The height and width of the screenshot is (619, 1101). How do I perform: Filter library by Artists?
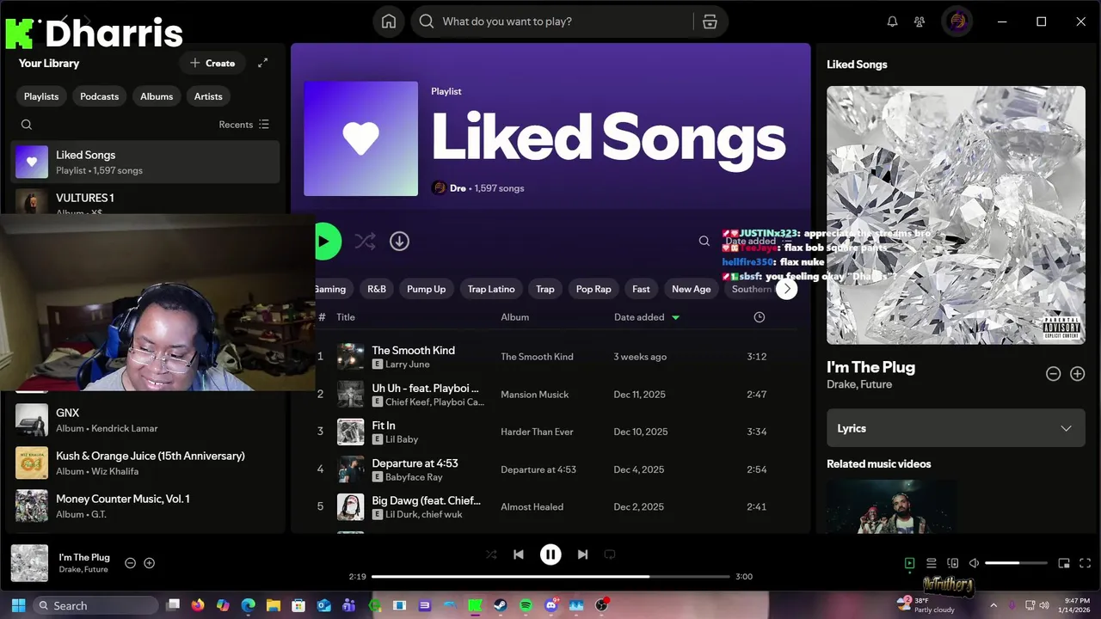(x=208, y=96)
